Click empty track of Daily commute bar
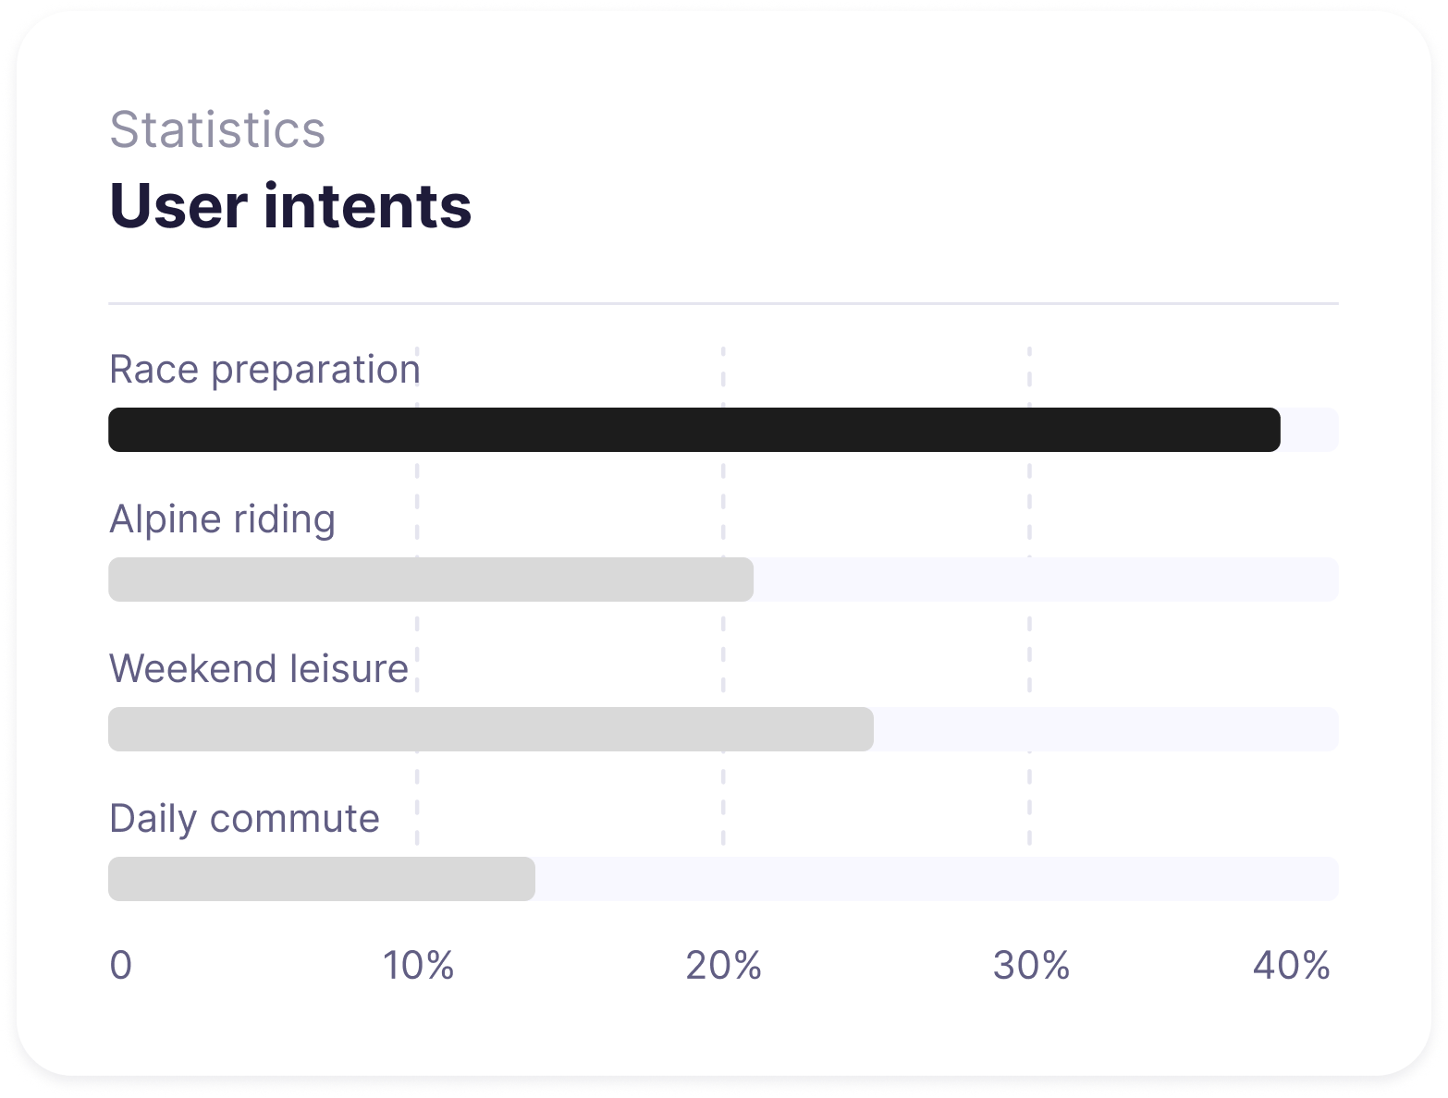This screenshot has width=1448, height=1098. (x=934, y=879)
